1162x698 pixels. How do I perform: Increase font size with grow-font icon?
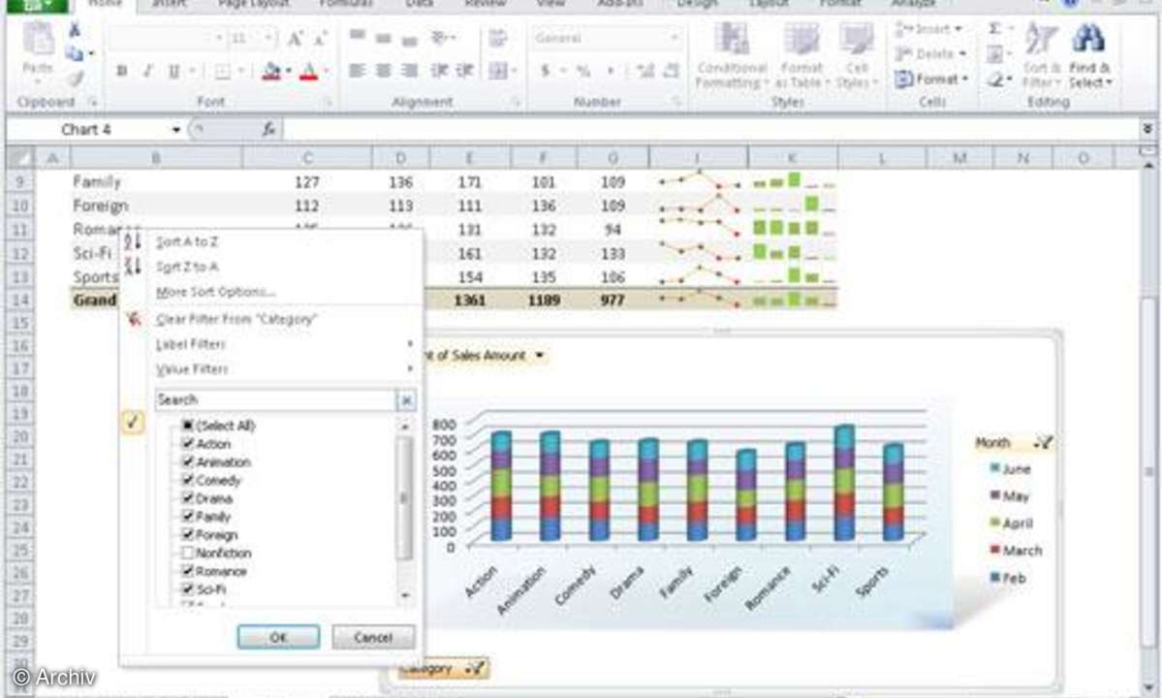295,38
